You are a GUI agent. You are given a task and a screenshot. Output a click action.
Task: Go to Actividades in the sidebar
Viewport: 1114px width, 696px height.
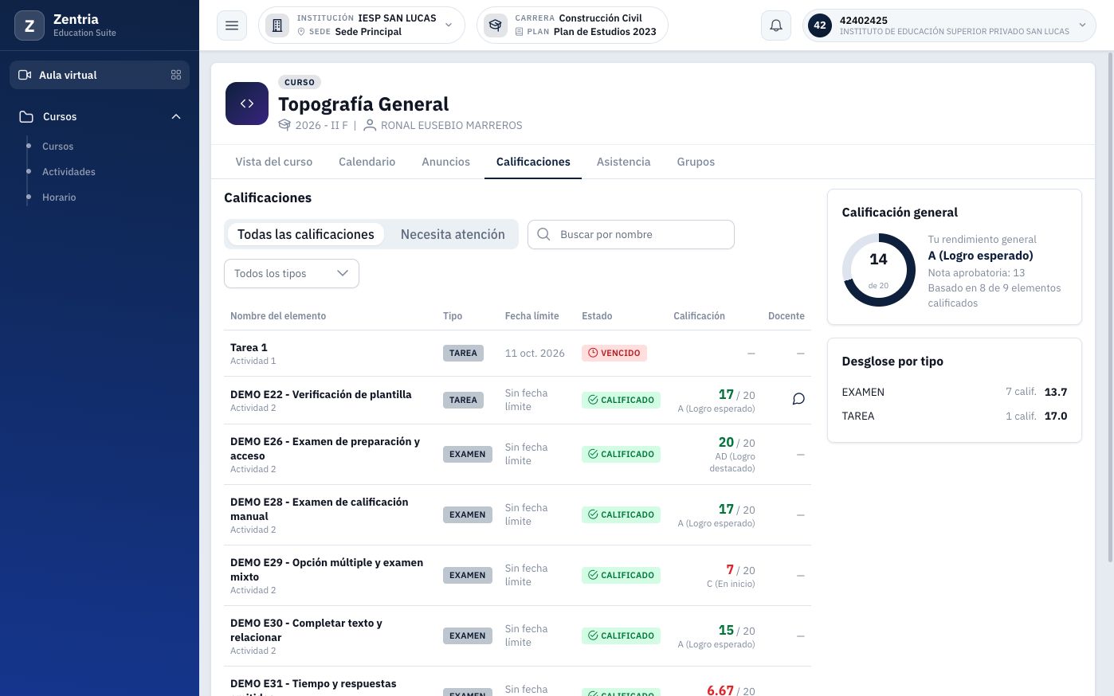(x=69, y=172)
